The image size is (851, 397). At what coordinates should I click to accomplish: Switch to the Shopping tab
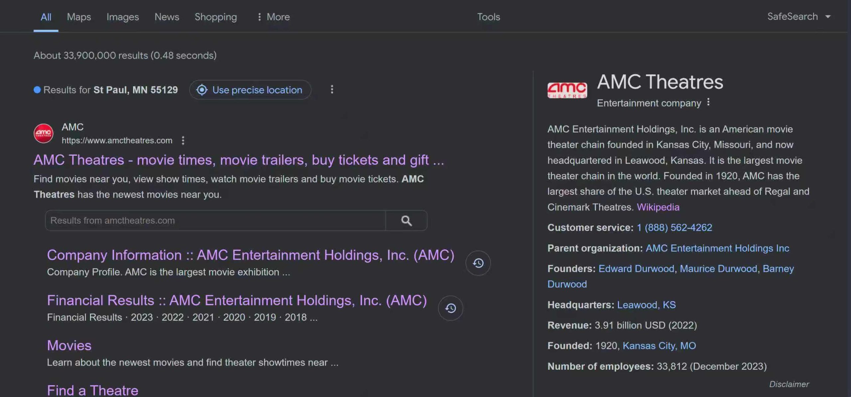click(x=216, y=17)
